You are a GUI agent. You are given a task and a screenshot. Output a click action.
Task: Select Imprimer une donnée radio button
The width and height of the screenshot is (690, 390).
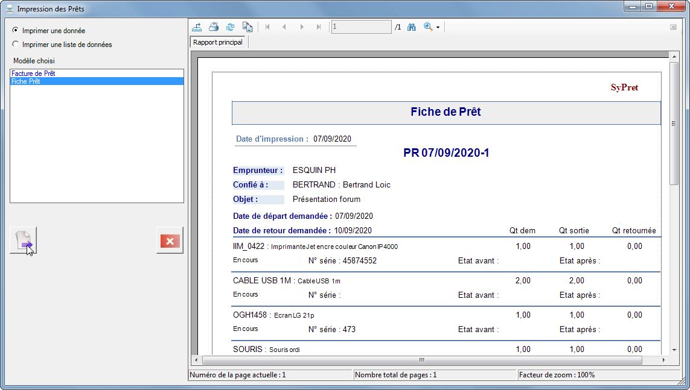(x=16, y=30)
